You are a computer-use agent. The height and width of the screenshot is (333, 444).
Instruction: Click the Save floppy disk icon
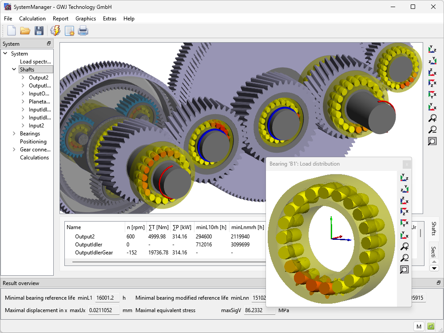[x=39, y=31]
